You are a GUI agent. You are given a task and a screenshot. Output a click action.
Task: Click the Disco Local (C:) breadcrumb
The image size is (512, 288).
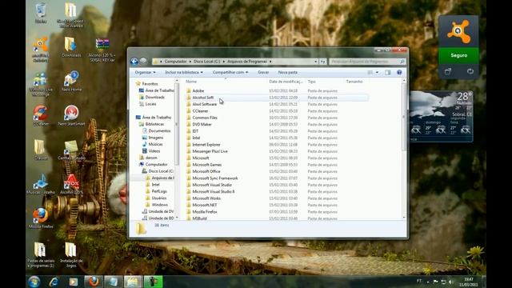click(206, 62)
